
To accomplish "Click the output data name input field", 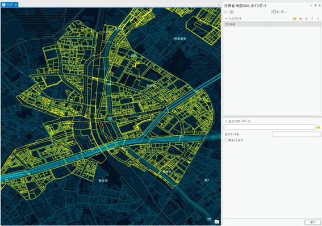I will point(297,134).
